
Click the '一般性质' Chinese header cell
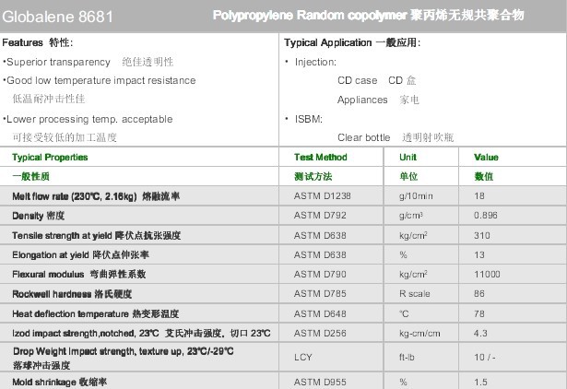point(30,176)
